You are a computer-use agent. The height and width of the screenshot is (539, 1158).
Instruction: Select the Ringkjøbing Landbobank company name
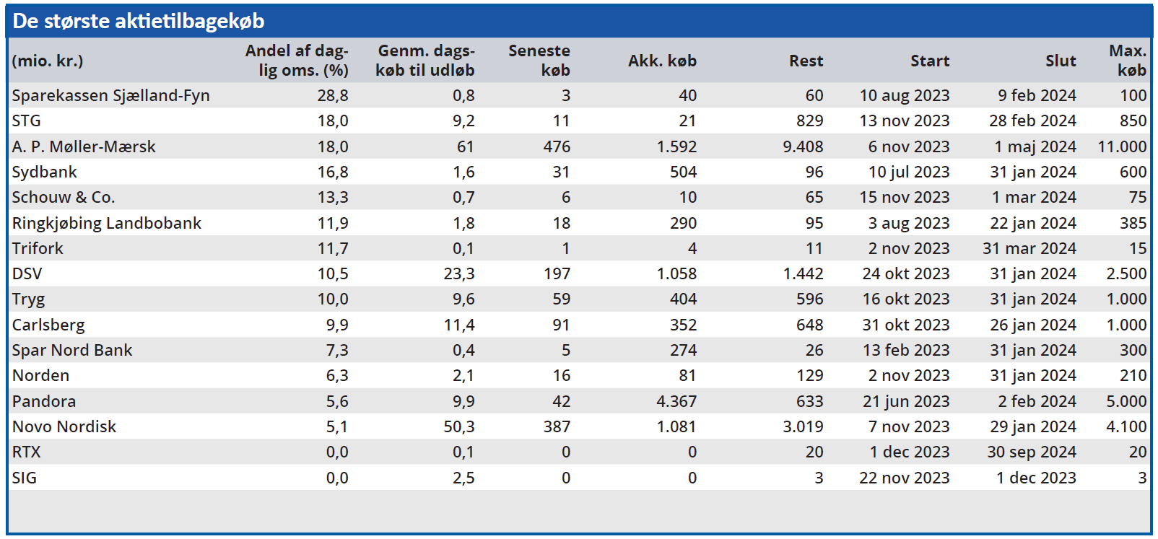point(107,223)
